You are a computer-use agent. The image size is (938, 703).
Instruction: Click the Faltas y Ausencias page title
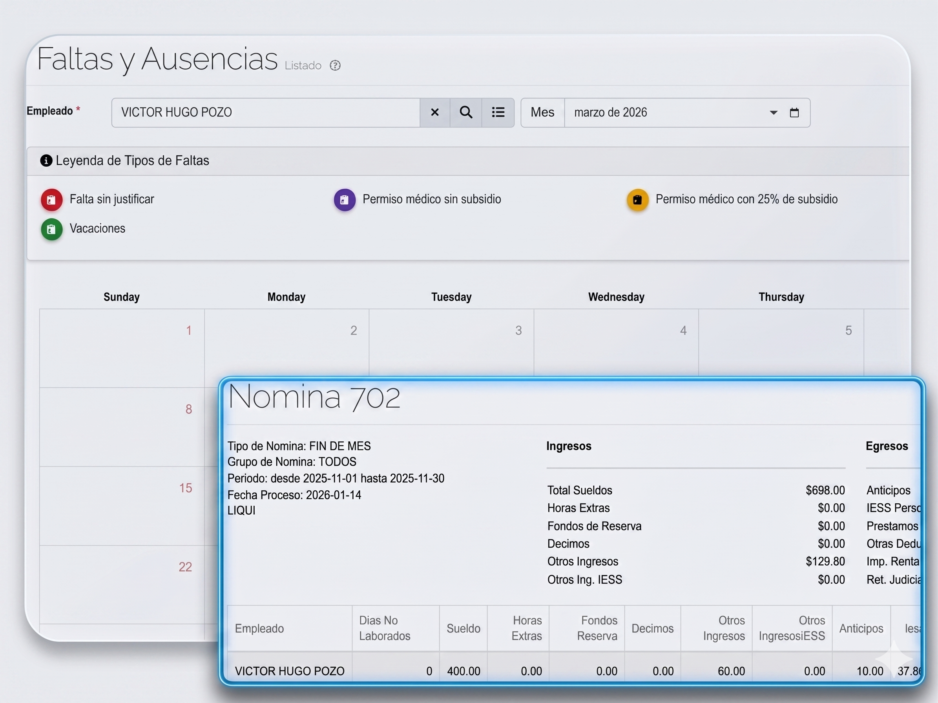point(157,59)
